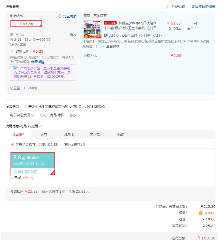Viewport: 218px width, 240px height.
Task: Click the 总重量: 1.600kg text
Action: click(23, 88)
